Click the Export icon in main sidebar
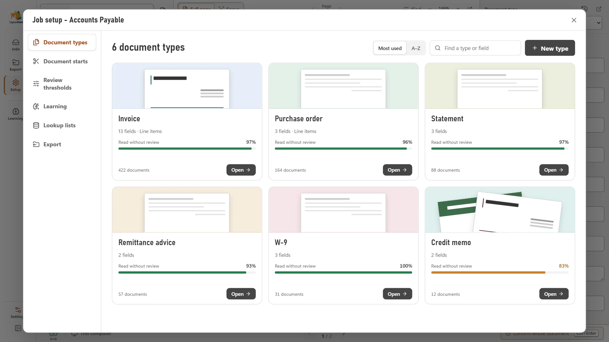 tap(16, 62)
